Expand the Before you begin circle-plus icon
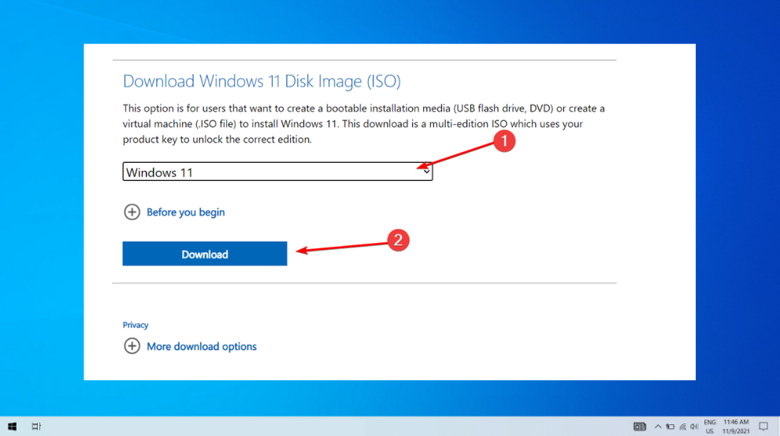 click(x=132, y=212)
